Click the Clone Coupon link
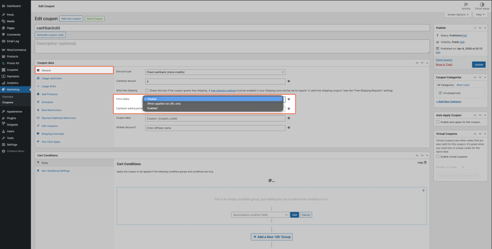Screen dimensions: 492x249 click(x=444, y=60)
